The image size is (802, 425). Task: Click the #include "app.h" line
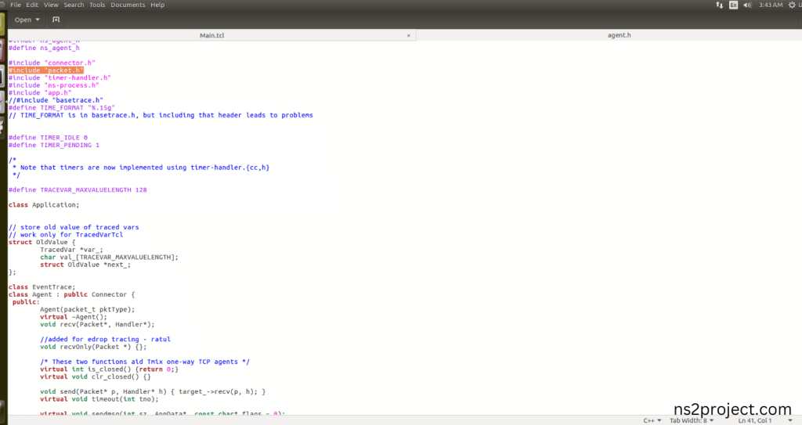coord(40,92)
